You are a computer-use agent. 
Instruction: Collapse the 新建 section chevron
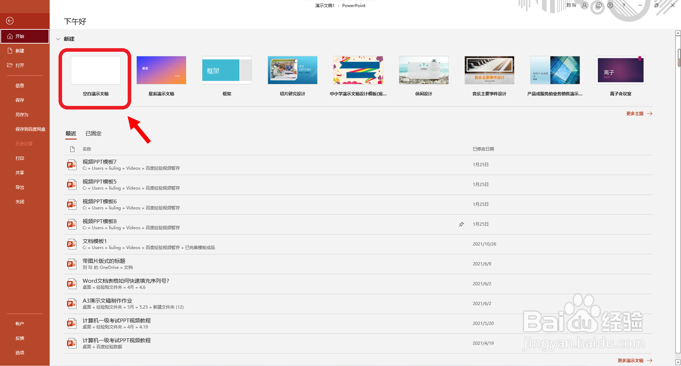point(58,39)
